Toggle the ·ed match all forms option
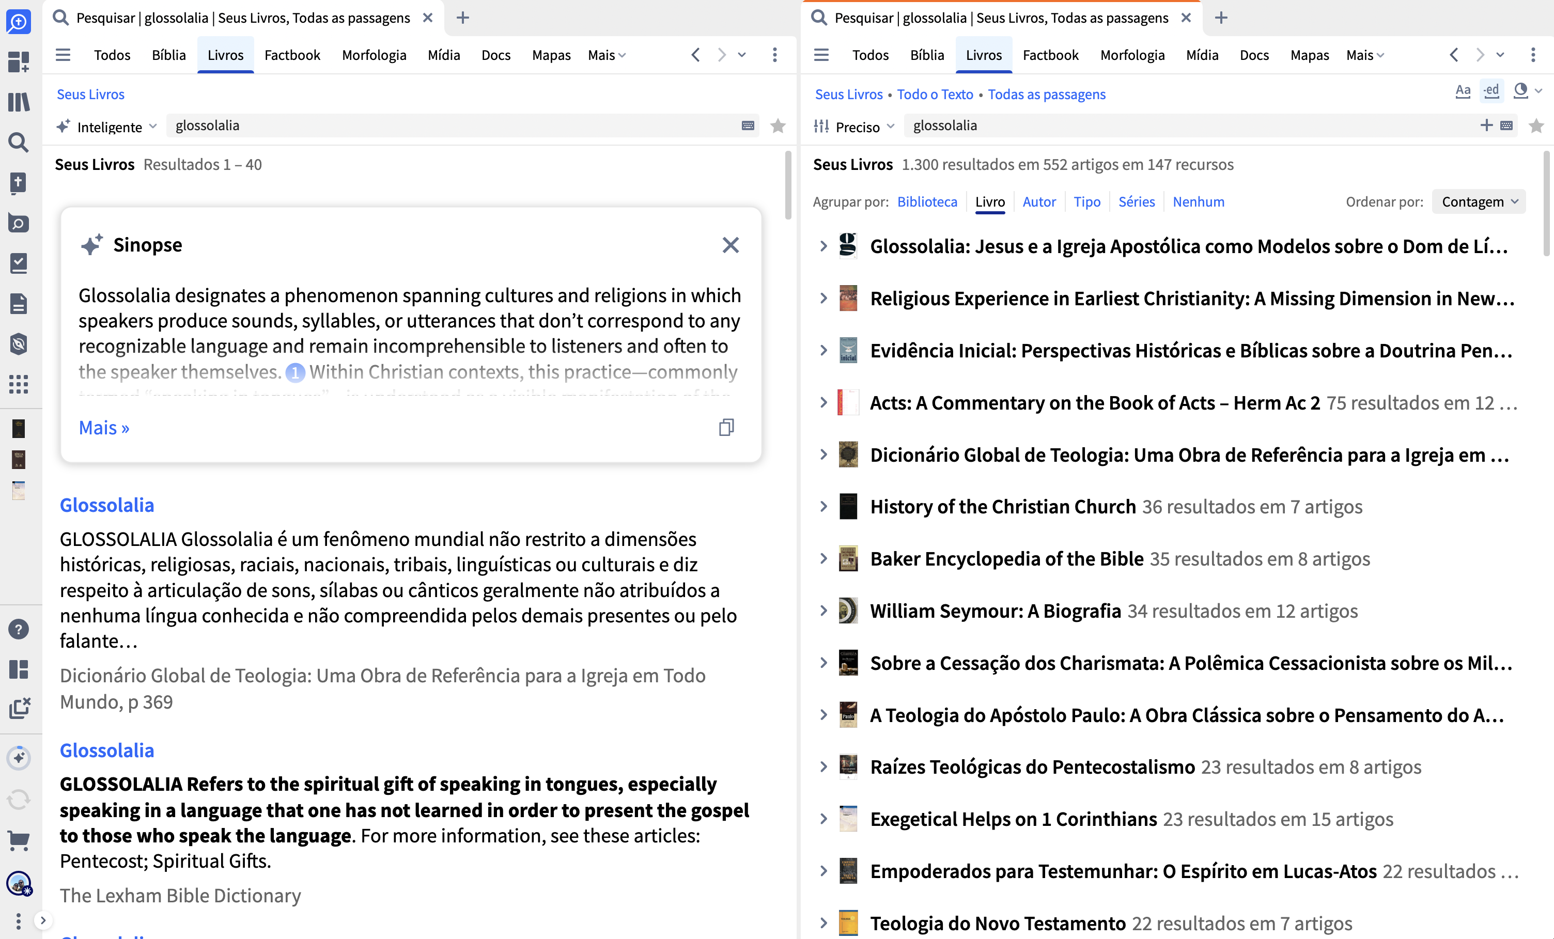This screenshot has height=939, width=1554. coord(1491,91)
